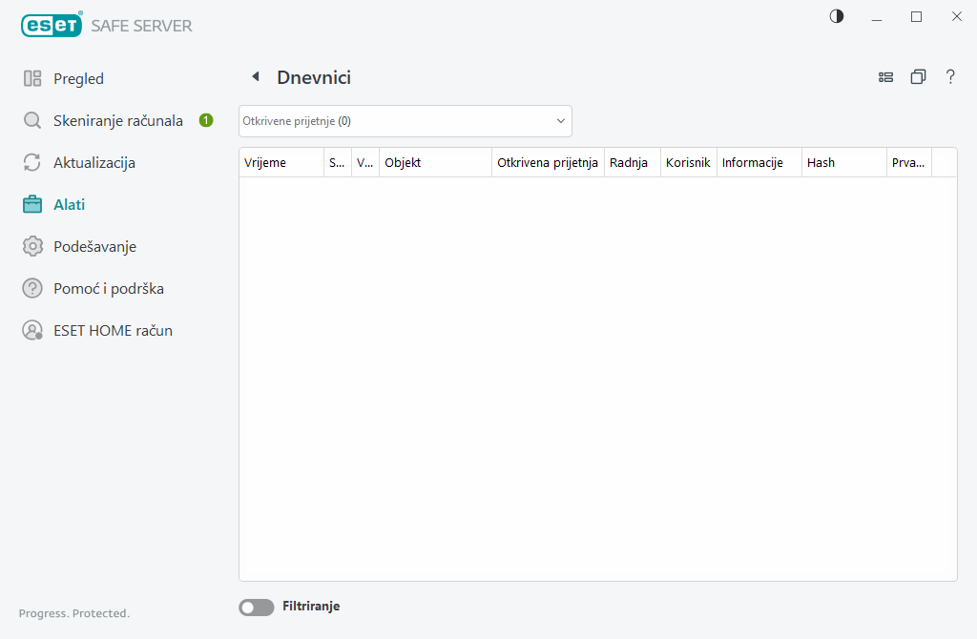The width and height of the screenshot is (977, 639).
Task: Click the green notification badge on Skeniranje računala
Action: coord(205,121)
